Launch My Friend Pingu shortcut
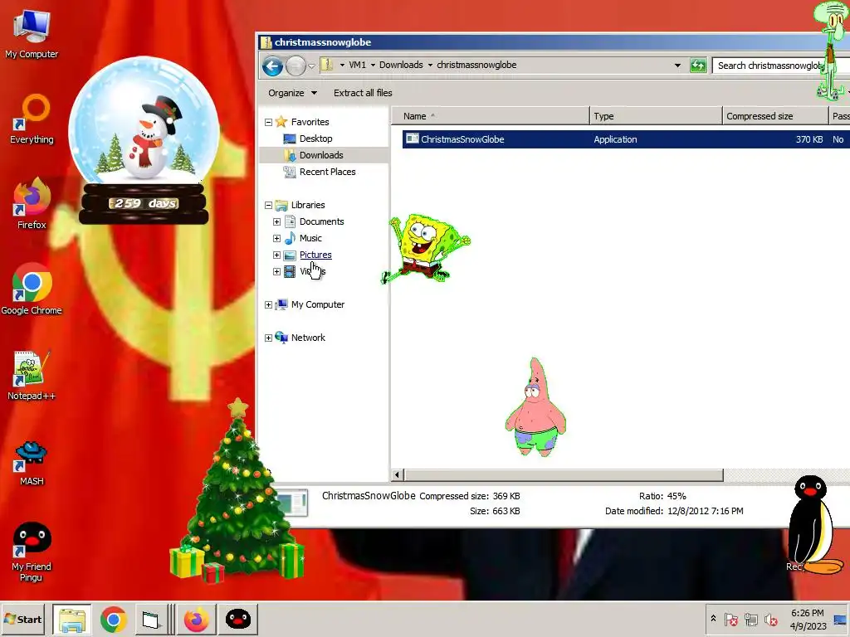This screenshot has height=637, width=850. point(32,552)
